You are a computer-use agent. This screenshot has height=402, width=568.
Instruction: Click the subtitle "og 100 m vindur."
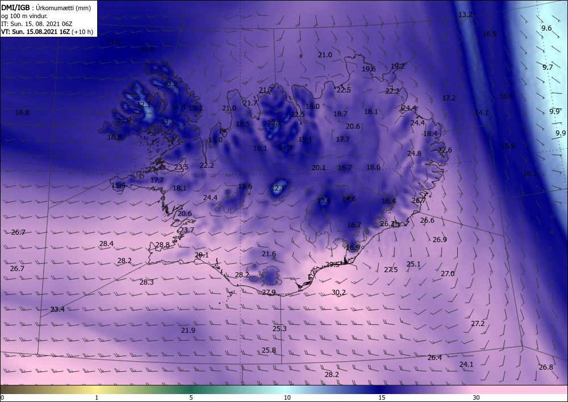coord(24,16)
